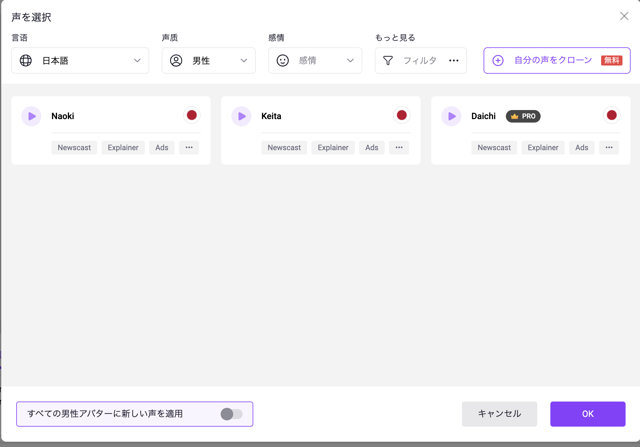Click the smiley emotion icon
The width and height of the screenshot is (640, 447).
(283, 60)
